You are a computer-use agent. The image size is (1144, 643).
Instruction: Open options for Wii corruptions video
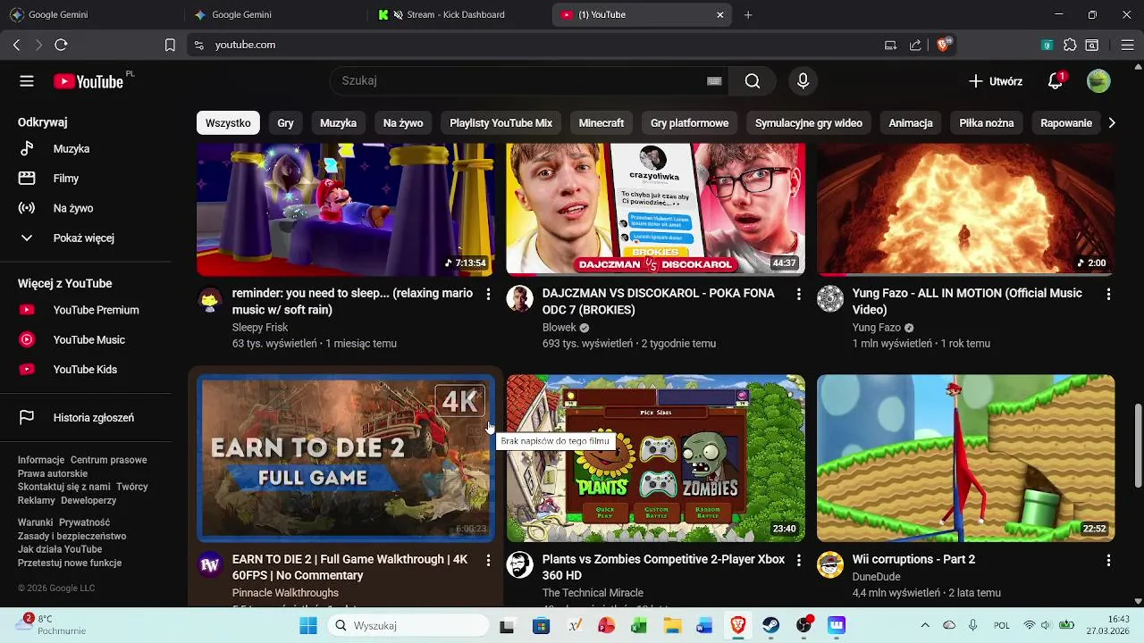(1108, 560)
